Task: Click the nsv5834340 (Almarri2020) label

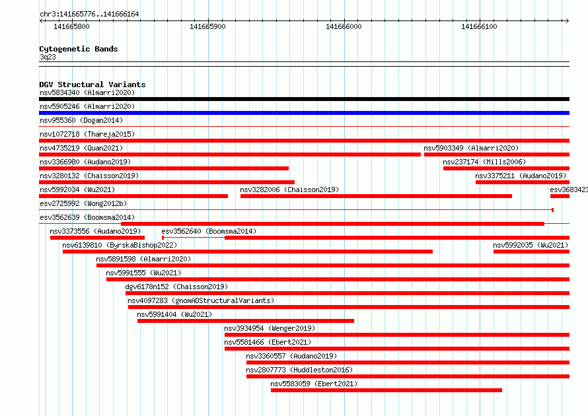Action: 87,92
